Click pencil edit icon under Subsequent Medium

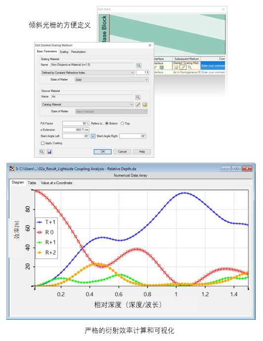tap(183, 67)
